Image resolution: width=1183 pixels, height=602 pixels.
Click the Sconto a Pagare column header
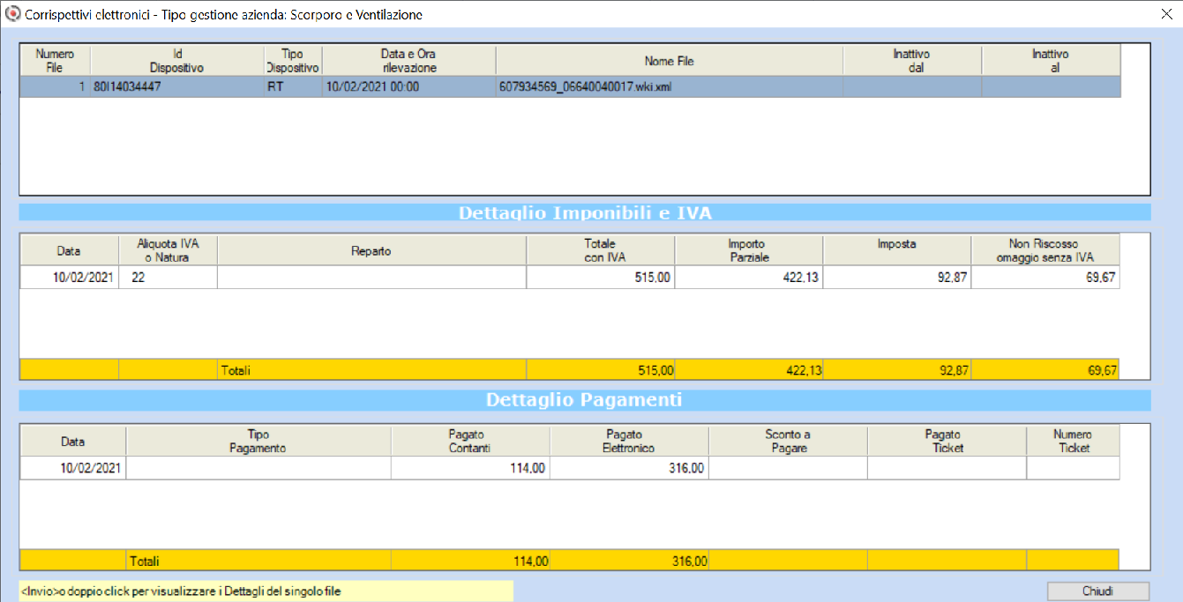[788, 442]
